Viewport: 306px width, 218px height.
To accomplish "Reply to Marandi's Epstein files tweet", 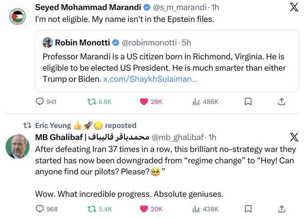I will (40, 102).
